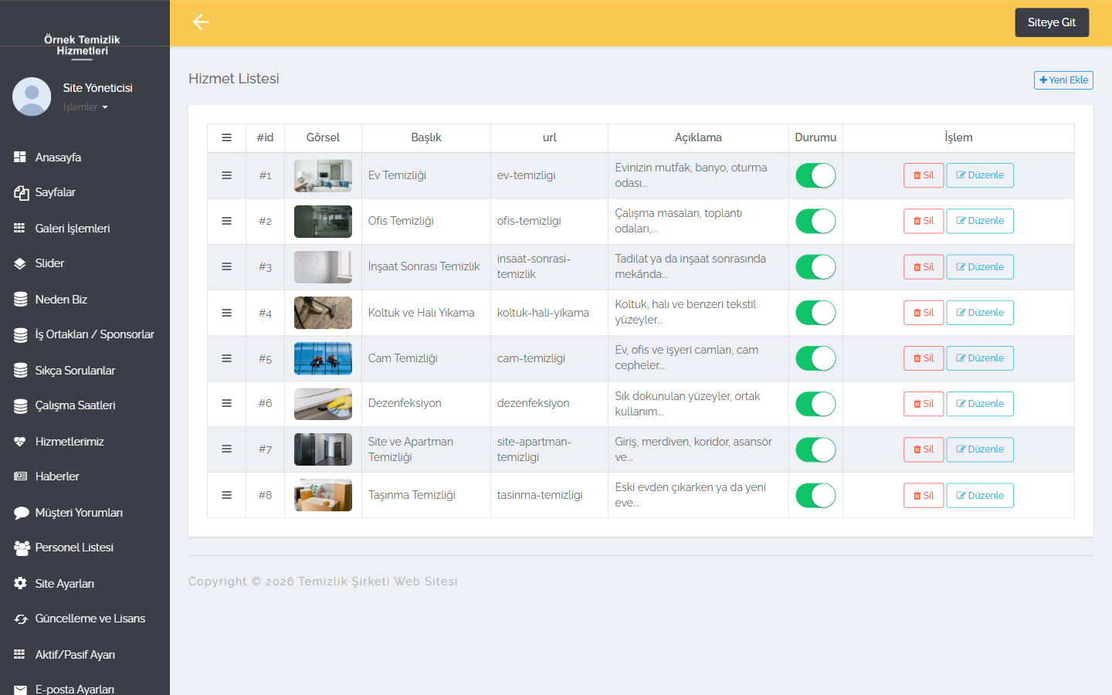Click the İş Ortakları / Sponsorlar icon
Image resolution: width=1112 pixels, height=695 pixels.
(x=20, y=334)
